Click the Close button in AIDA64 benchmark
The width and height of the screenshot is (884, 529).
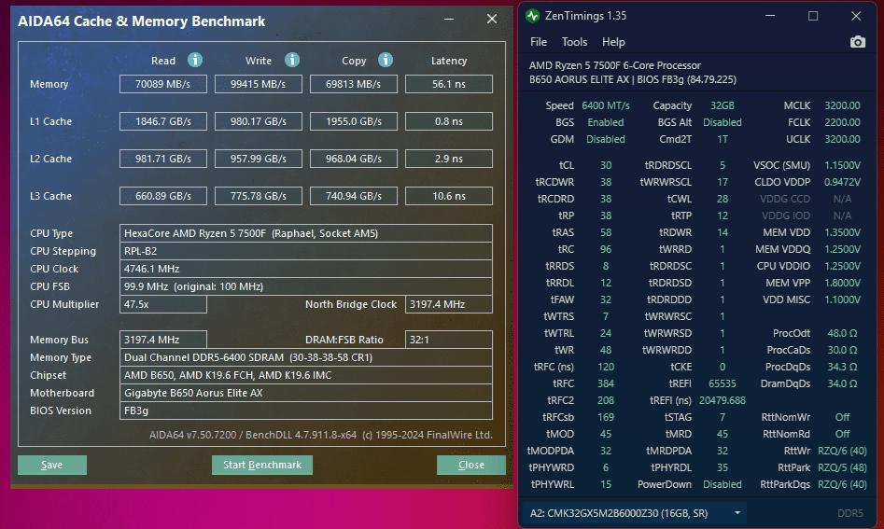[x=471, y=465]
